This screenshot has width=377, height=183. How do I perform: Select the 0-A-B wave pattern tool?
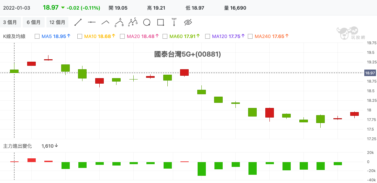(x=119, y=22)
